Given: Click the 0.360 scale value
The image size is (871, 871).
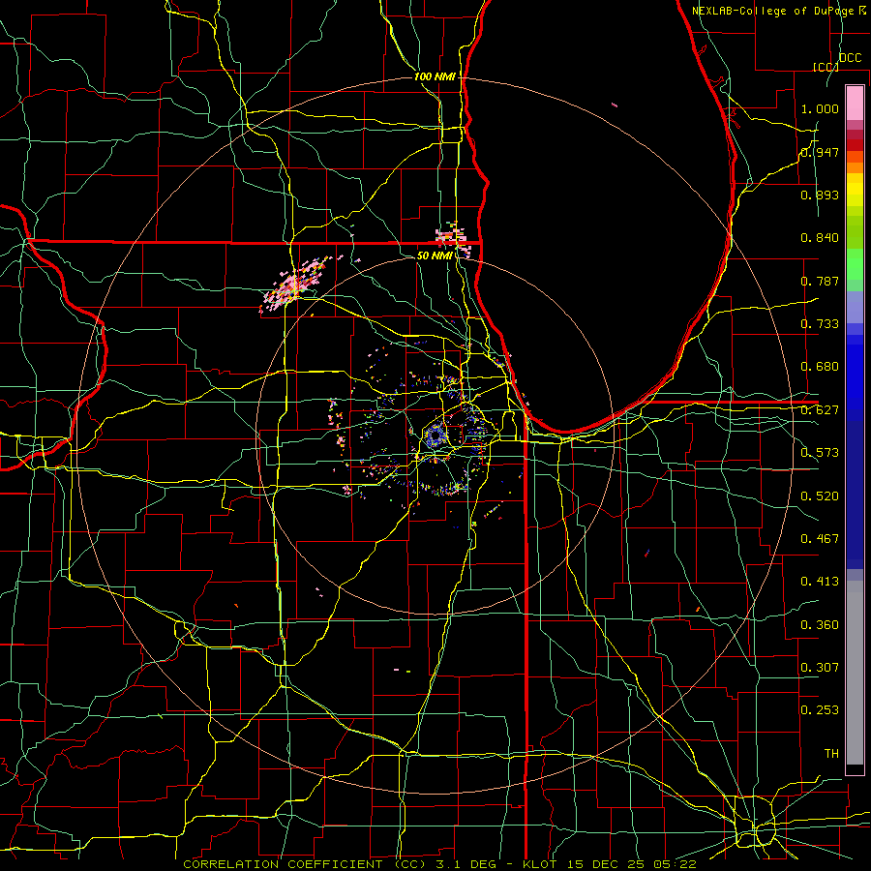Looking at the screenshot, I should point(820,625).
